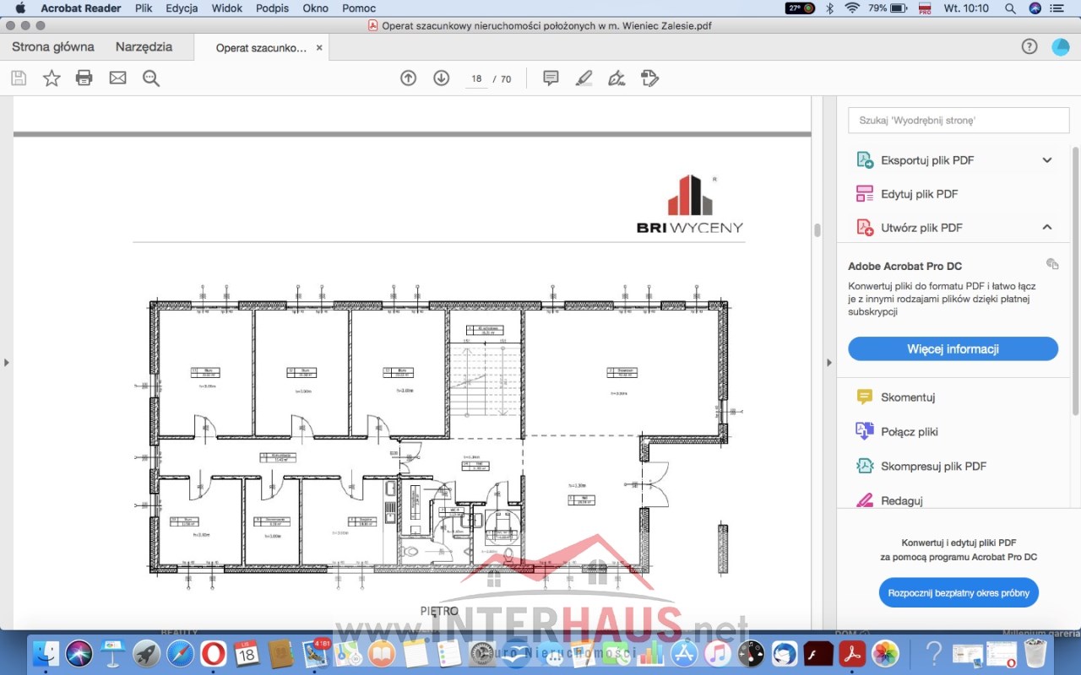Add a comment note icon
Image resolution: width=1081 pixels, height=675 pixels.
click(x=551, y=78)
